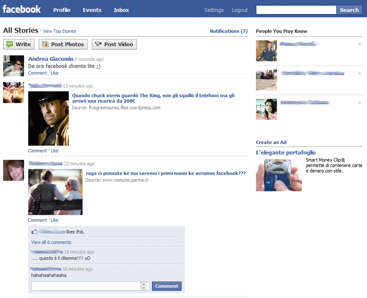367x298 pixels.
Task: Select the 'All Stories' heading
Action: (x=20, y=30)
